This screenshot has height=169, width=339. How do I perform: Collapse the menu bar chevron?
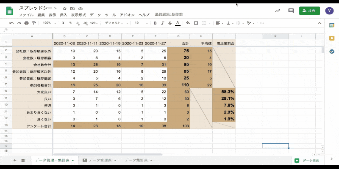coord(319,23)
